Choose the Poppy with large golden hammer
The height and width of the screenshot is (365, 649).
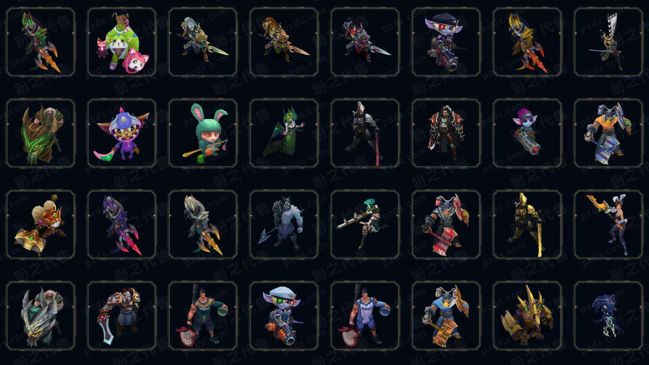[x=41, y=225]
